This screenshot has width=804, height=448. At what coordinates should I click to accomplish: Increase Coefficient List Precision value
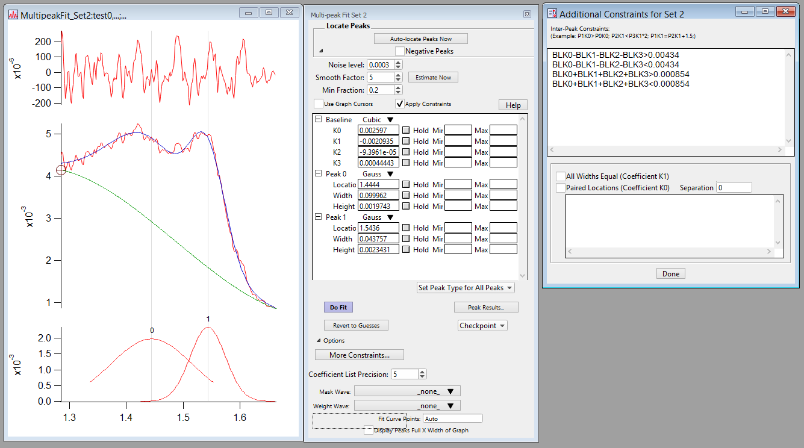422,372
